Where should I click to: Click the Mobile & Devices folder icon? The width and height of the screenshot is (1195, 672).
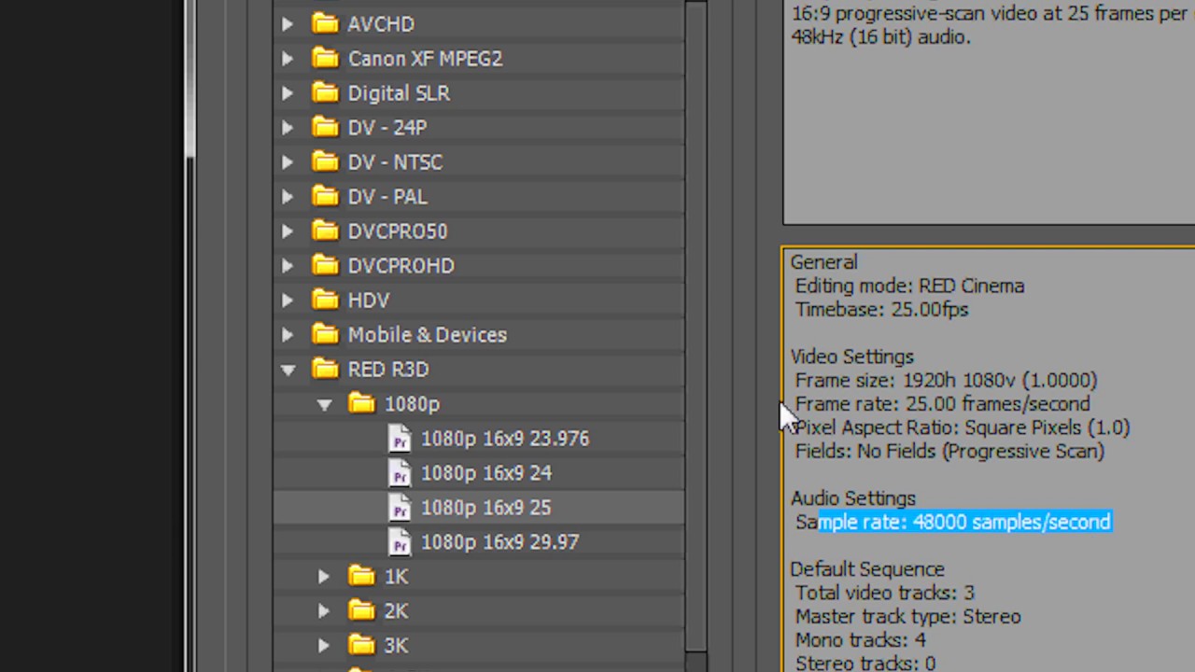coord(325,334)
